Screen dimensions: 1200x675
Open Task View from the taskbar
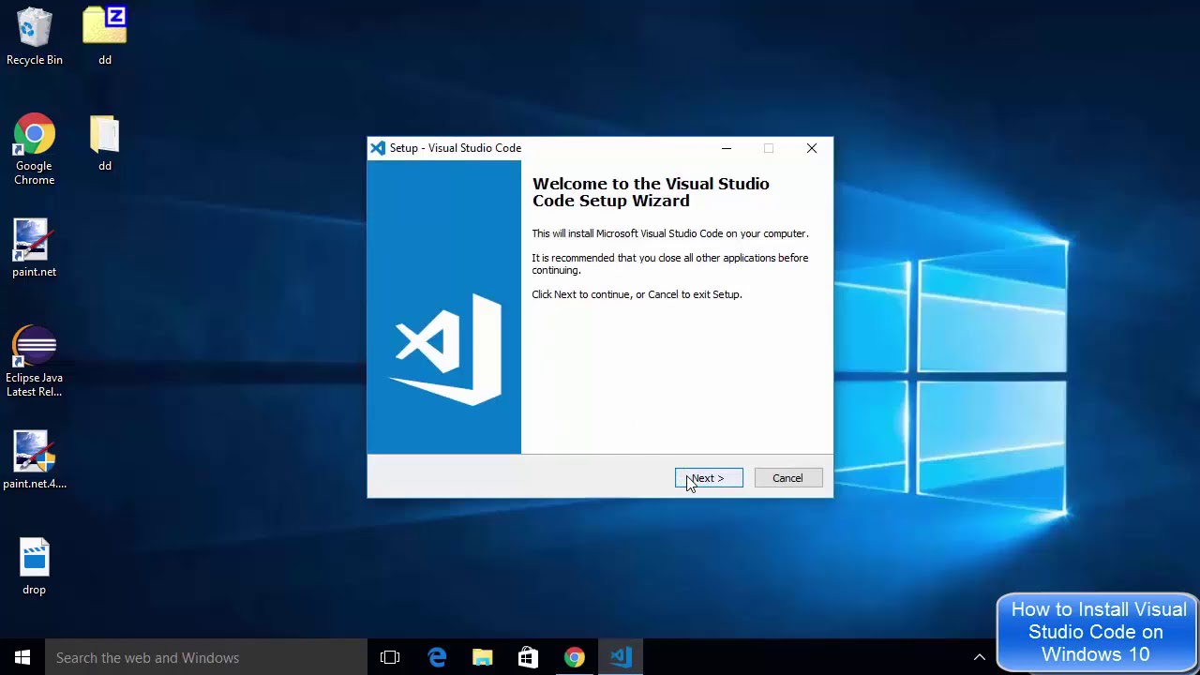pyautogui.click(x=390, y=657)
